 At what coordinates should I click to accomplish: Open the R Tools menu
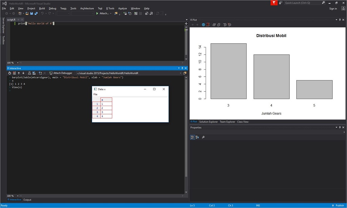pyautogui.click(x=110, y=8)
